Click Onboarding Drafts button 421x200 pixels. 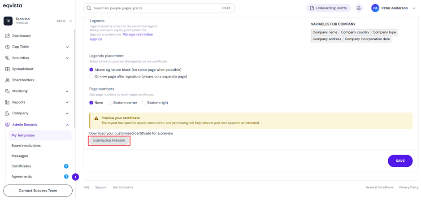click(x=328, y=8)
